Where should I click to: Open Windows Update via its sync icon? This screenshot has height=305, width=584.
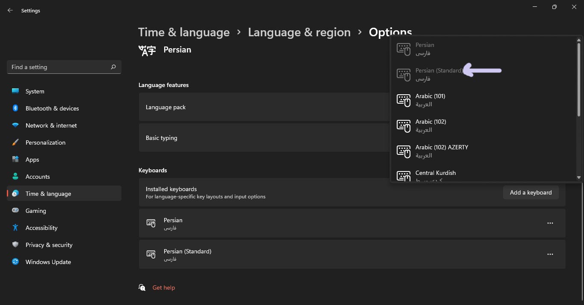pos(15,262)
